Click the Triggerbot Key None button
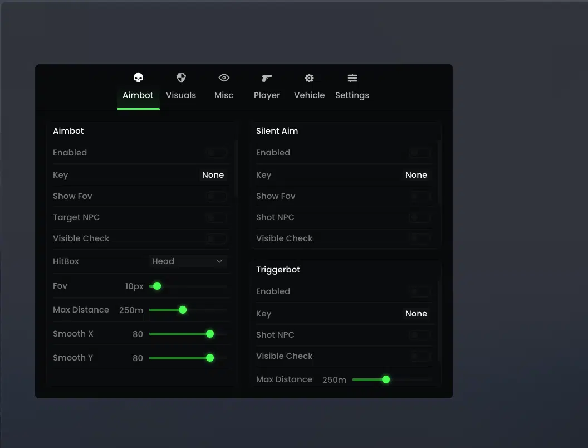Image resolution: width=588 pixels, height=448 pixels. pos(416,314)
